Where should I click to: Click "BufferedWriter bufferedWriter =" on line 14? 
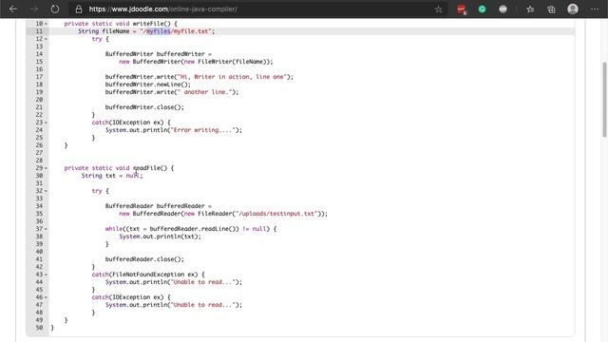[159, 54]
